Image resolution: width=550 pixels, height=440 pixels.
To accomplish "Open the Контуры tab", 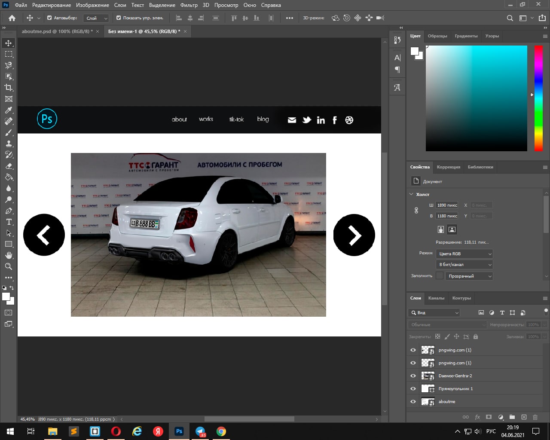I will [461, 298].
